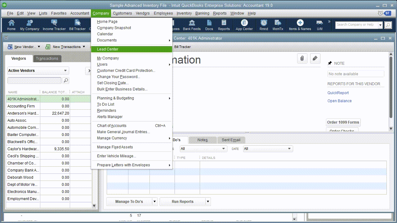Open the DATE filter dropdown showing All
The height and width of the screenshot is (223, 397).
[268, 149]
